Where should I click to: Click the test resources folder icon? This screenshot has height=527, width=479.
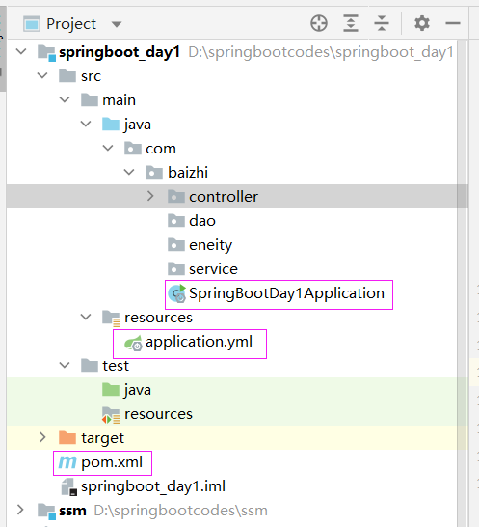[x=111, y=415]
